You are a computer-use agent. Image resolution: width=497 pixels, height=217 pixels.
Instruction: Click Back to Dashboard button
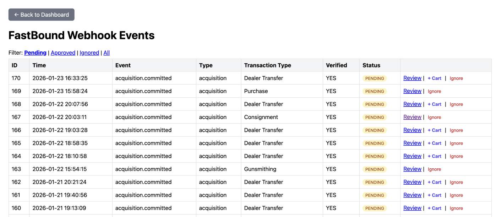(41, 15)
